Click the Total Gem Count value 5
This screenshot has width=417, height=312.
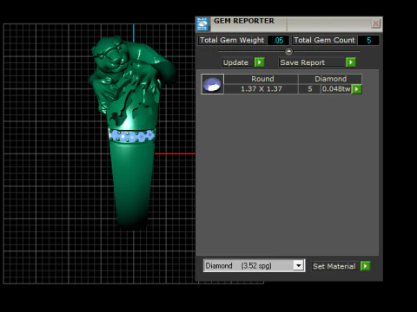click(x=368, y=40)
